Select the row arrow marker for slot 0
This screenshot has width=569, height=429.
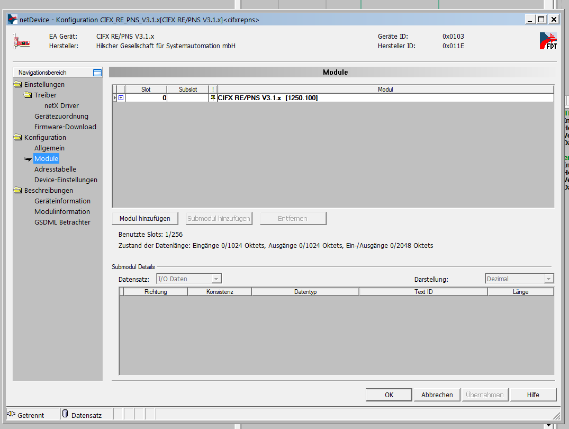tap(115, 97)
